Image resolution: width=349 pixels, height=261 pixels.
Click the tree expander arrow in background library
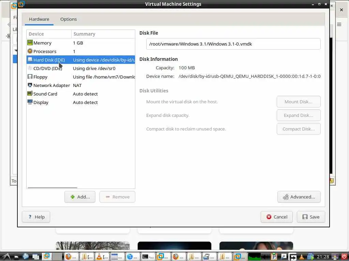[x=16, y=51]
